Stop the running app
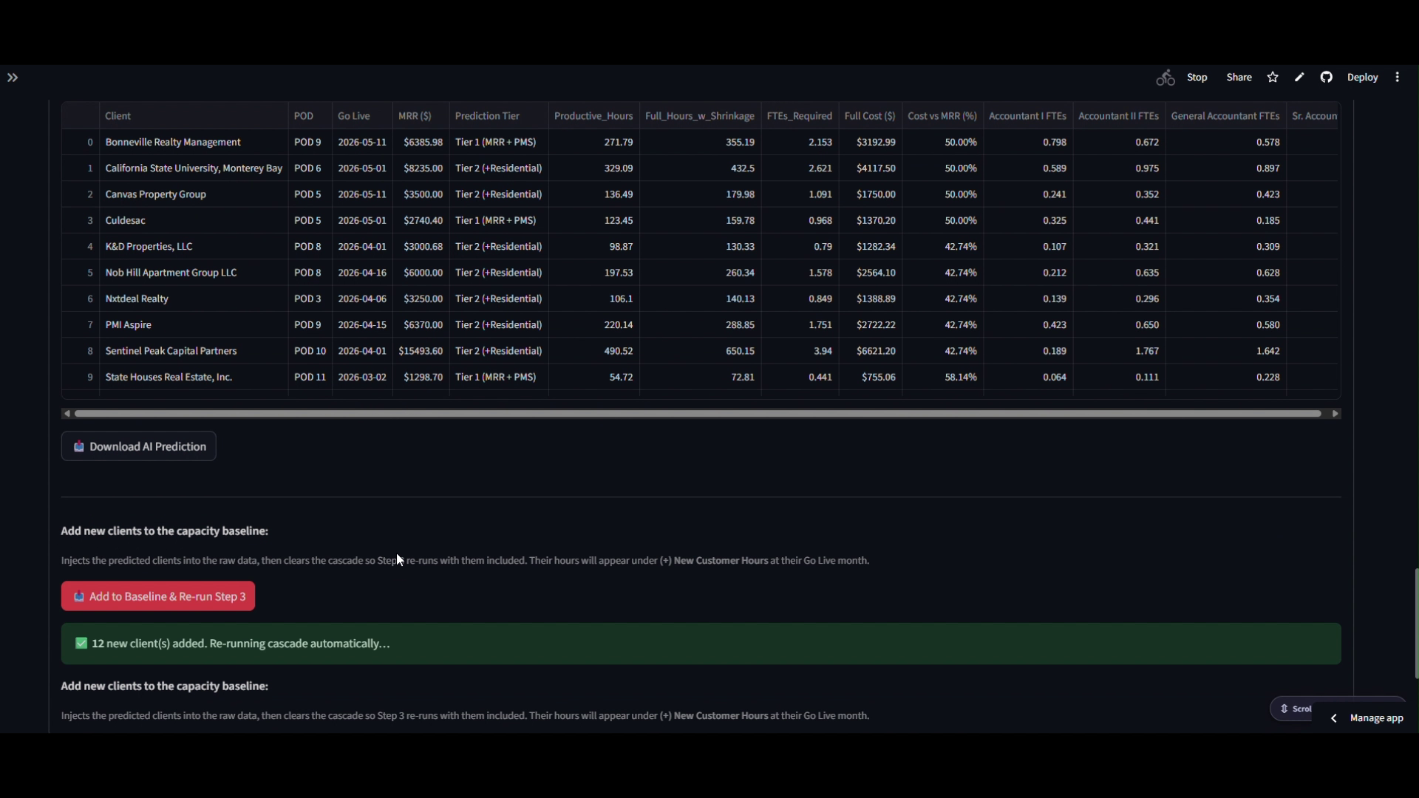The height and width of the screenshot is (798, 1419). click(1197, 78)
